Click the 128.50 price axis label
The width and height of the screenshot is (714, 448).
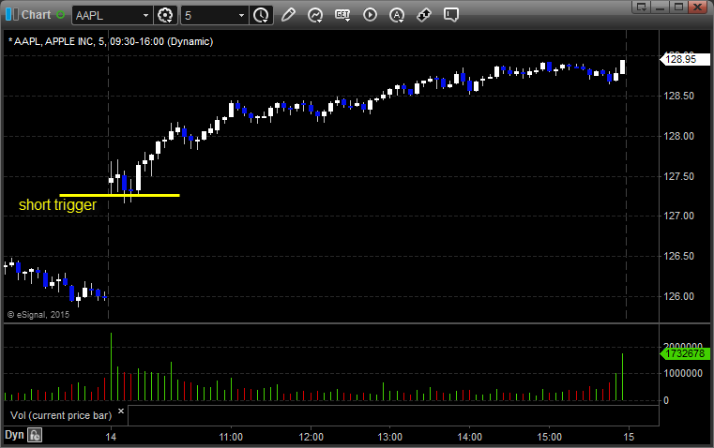pyautogui.click(x=679, y=96)
